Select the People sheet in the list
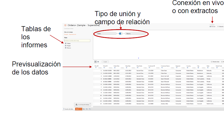The height and width of the screenshot is (115, 224). 69,46
